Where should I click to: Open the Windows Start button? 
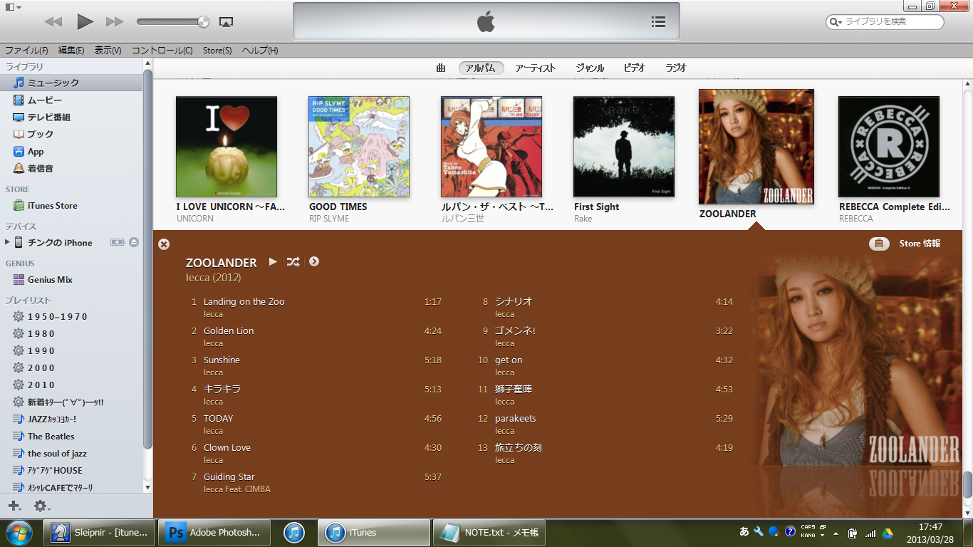point(19,532)
